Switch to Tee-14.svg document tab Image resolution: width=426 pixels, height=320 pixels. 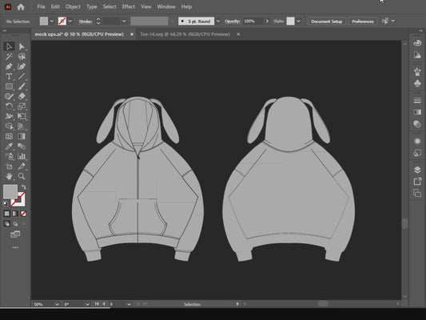(x=185, y=34)
